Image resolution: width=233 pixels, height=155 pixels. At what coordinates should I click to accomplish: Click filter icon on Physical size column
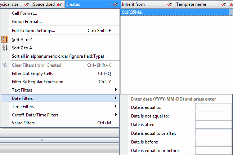coord(27,5)
